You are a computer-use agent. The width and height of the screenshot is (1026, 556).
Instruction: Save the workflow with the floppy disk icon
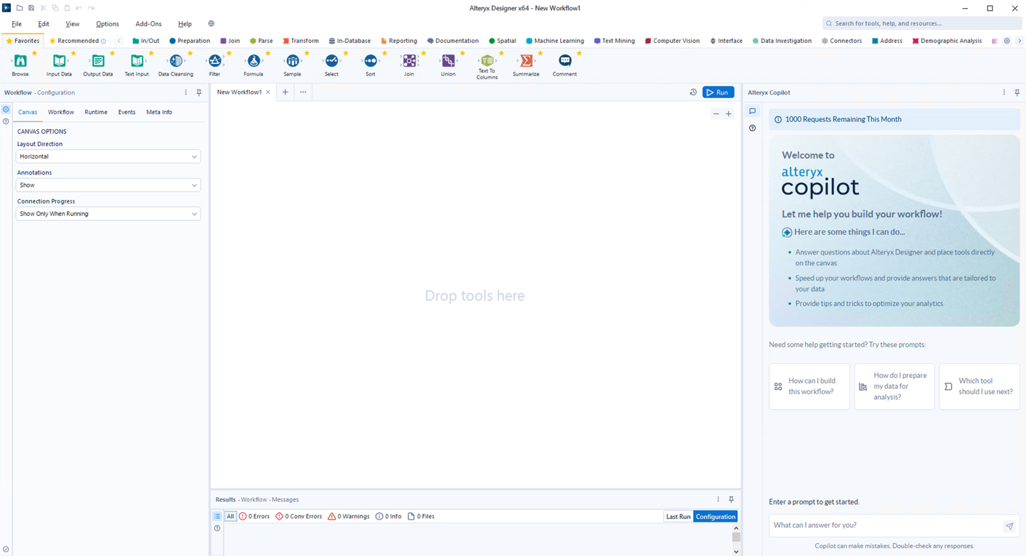point(31,8)
